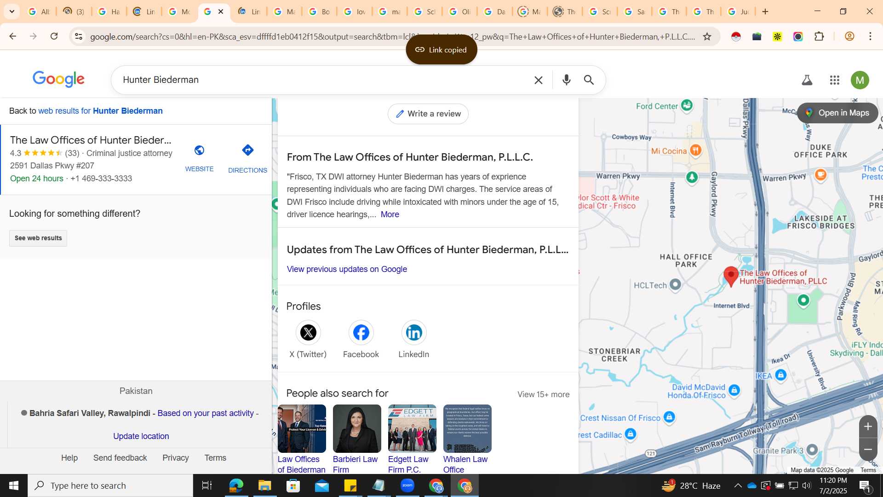Open Google Search Labs flask icon
Screen dimensions: 883x497
pos(807,80)
